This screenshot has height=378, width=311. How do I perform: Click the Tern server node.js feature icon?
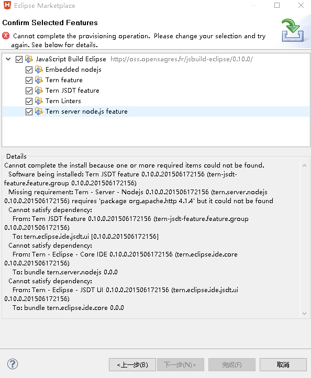(x=39, y=112)
